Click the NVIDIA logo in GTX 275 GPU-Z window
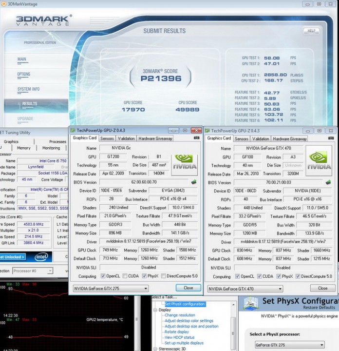The image size is (339, 351). tap(185, 165)
